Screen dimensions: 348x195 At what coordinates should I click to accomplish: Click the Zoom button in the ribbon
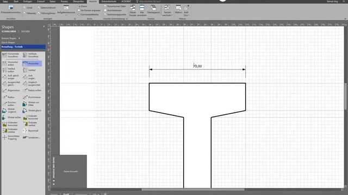[x=82, y=6]
